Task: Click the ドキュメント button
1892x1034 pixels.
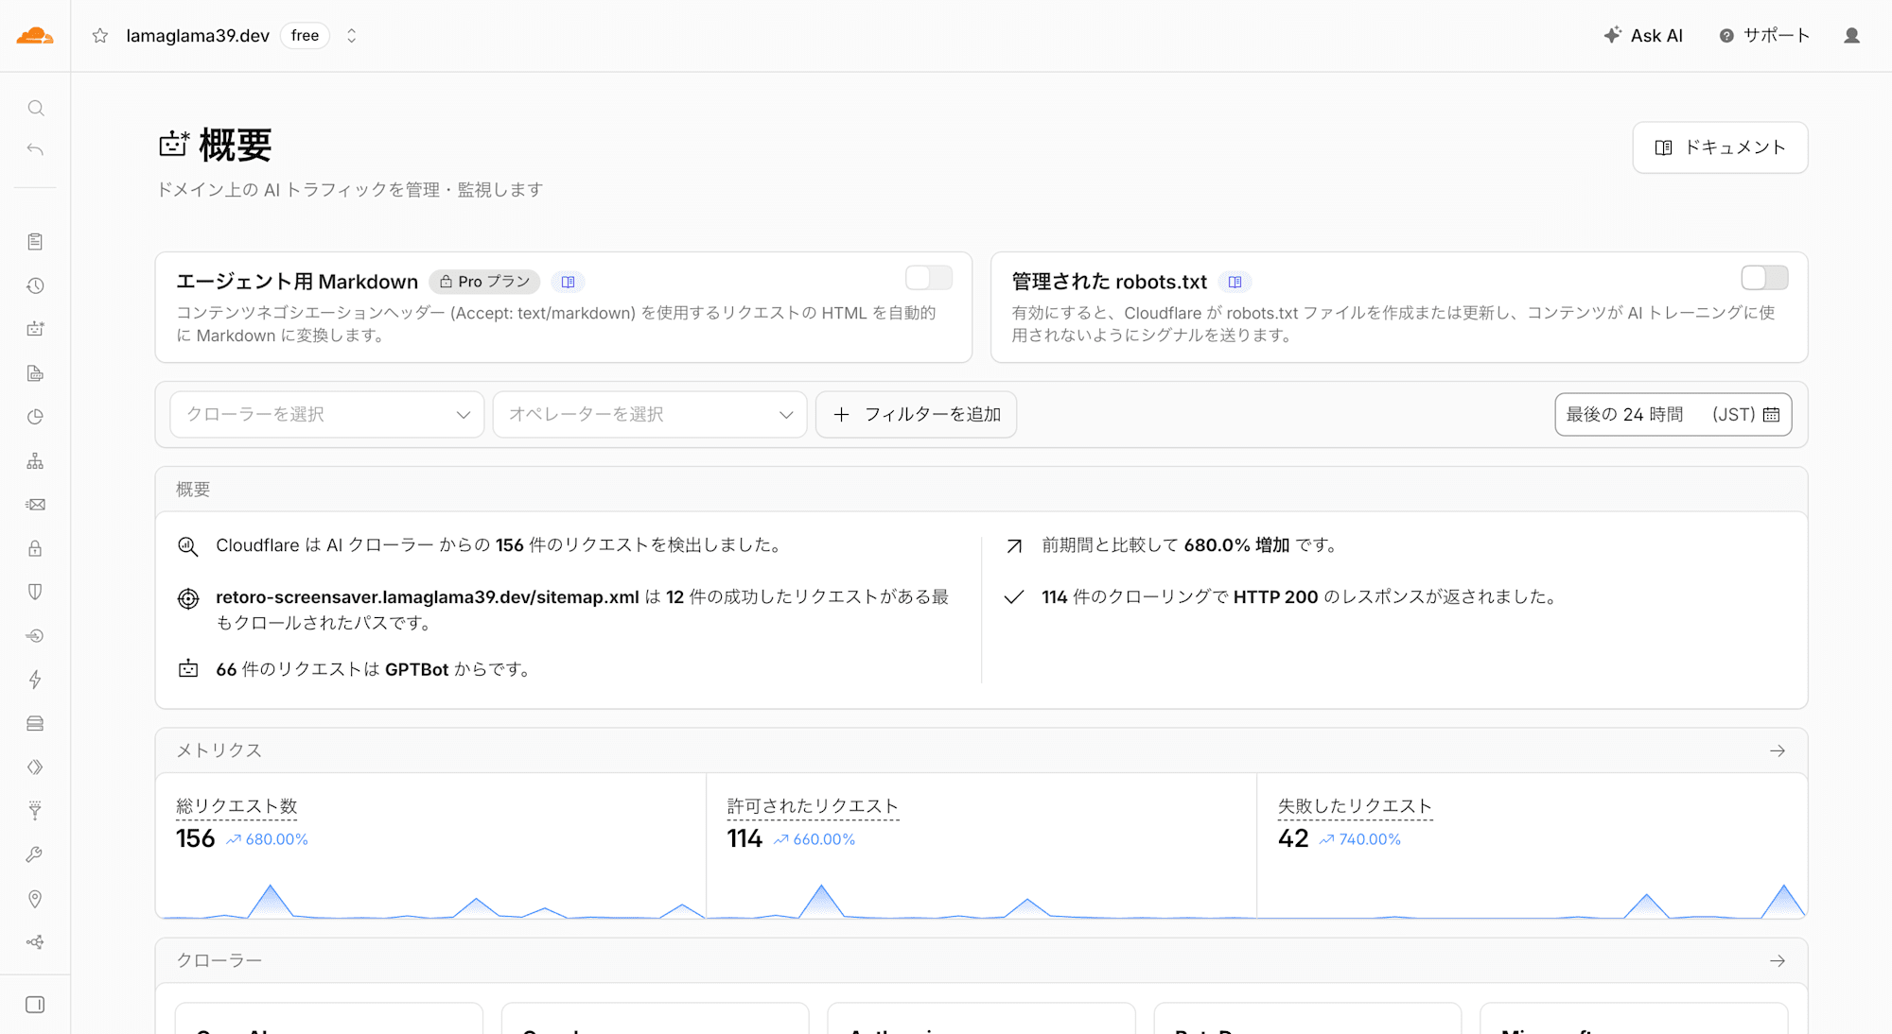Action: tap(1720, 147)
